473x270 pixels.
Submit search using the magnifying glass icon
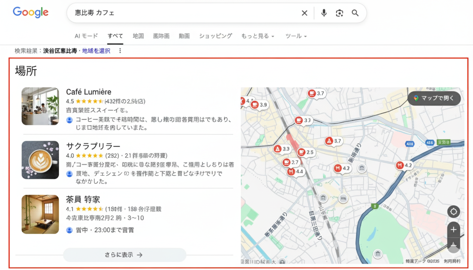tap(355, 13)
